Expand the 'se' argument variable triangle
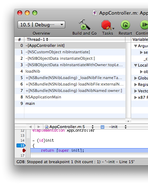The image size is (148, 185). coord(141,52)
